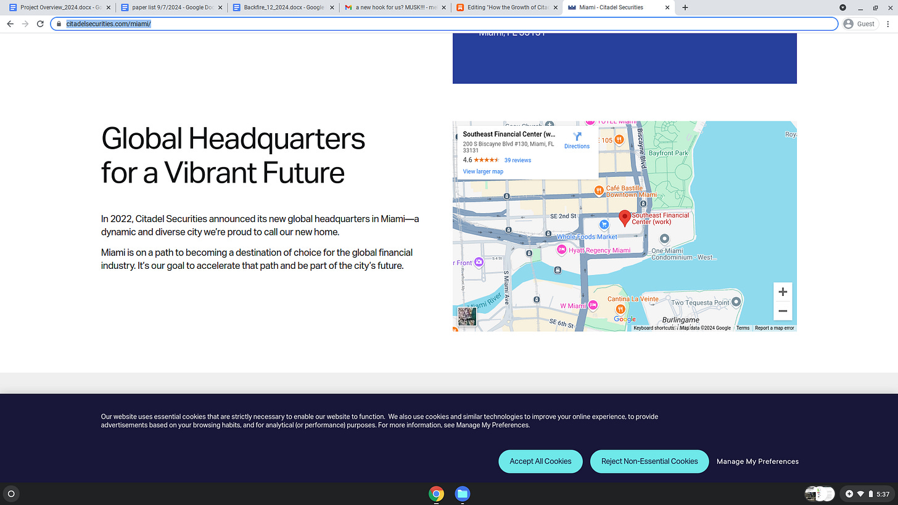Open the Chrome app in the shelf
This screenshot has height=505, width=898.
pyautogui.click(x=436, y=493)
